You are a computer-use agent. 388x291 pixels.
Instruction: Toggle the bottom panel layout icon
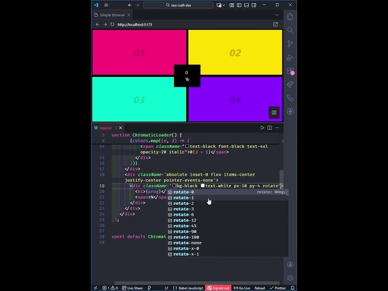(247, 5)
